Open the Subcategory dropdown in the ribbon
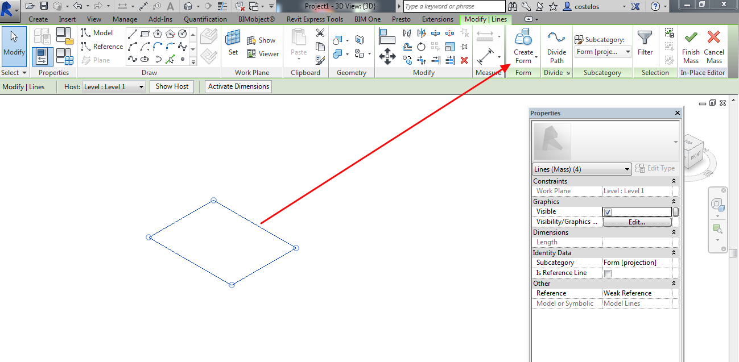 tap(627, 51)
